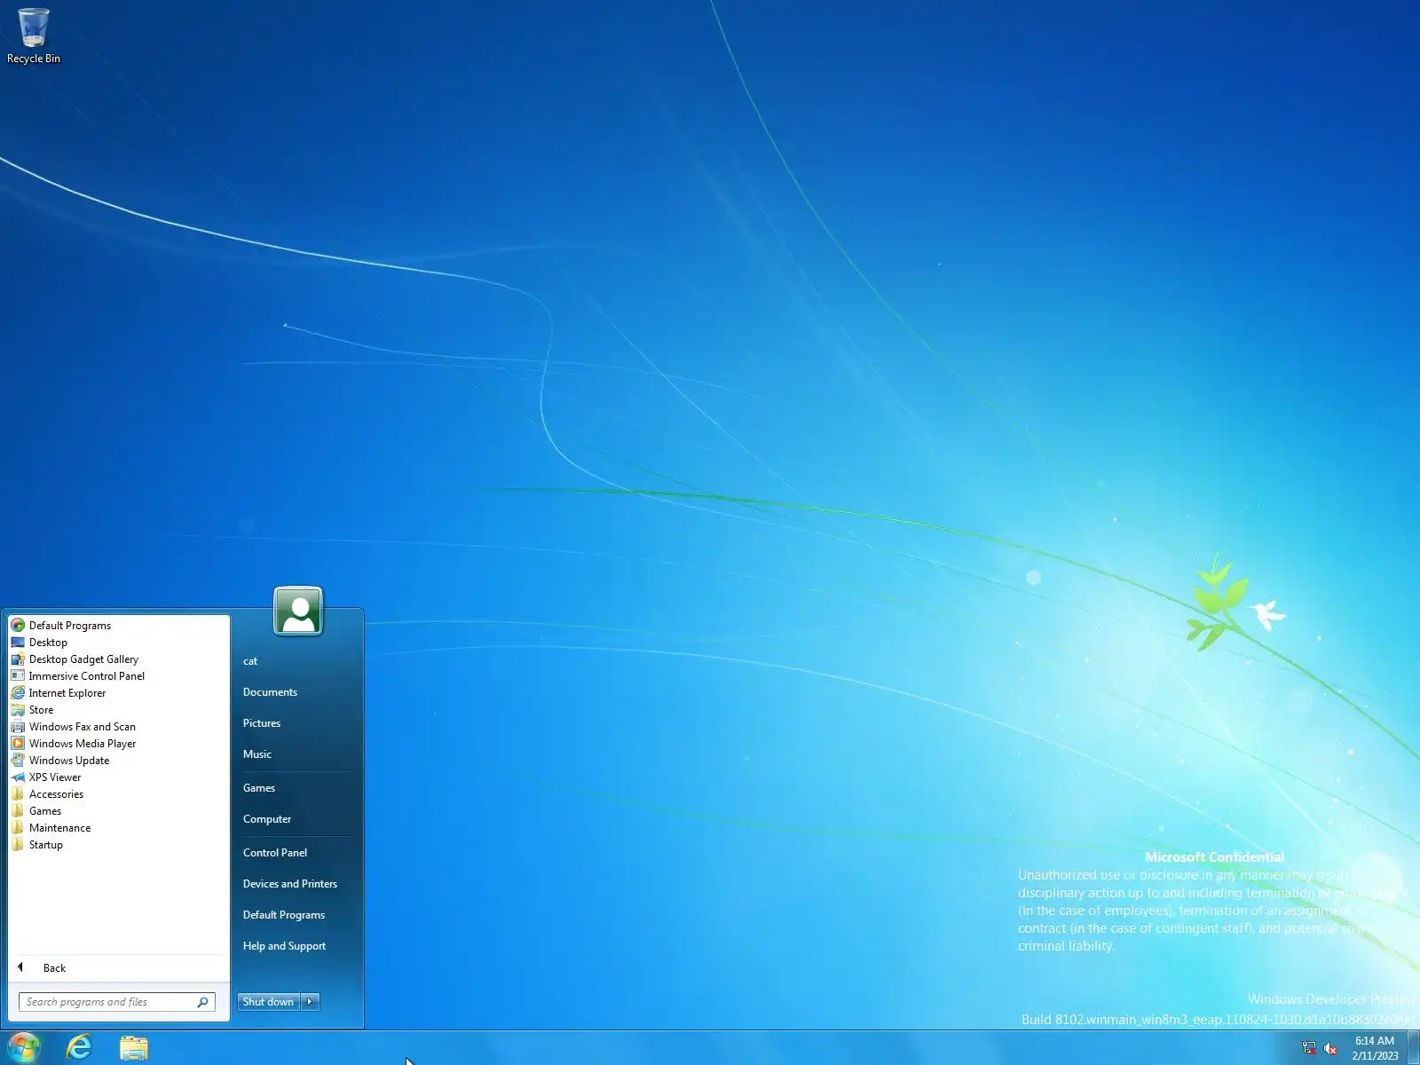Image resolution: width=1420 pixels, height=1065 pixels.
Task: Click the Start orb button
Action: click(x=24, y=1048)
